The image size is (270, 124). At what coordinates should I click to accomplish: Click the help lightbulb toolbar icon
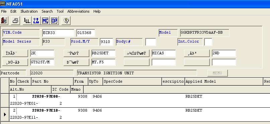(x=66, y=21)
